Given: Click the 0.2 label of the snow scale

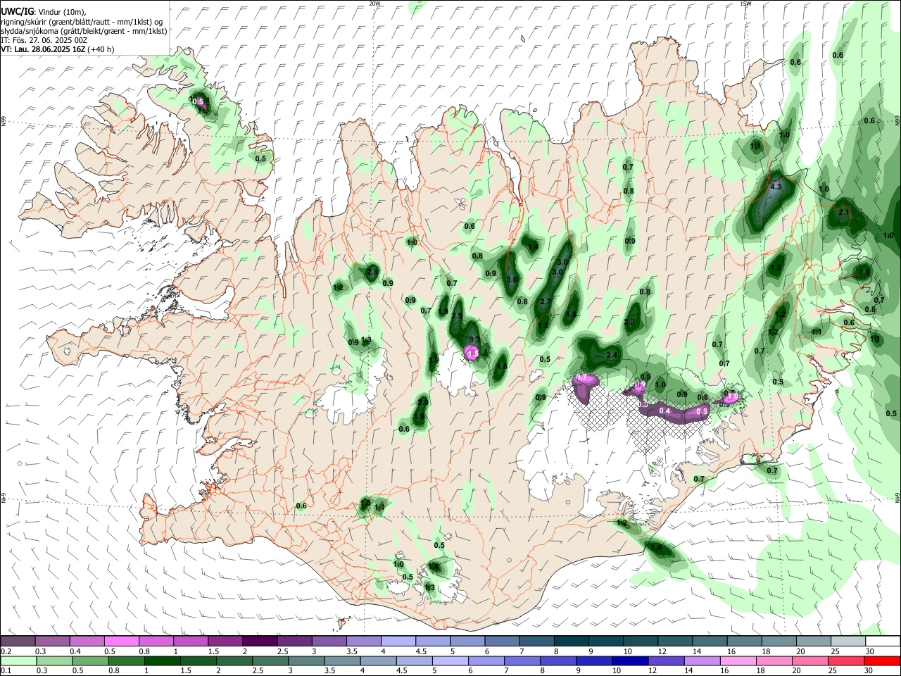Looking at the screenshot, I should [x=6, y=651].
